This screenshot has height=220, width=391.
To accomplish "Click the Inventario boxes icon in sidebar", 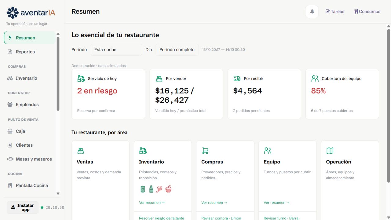I will point(10,78).
